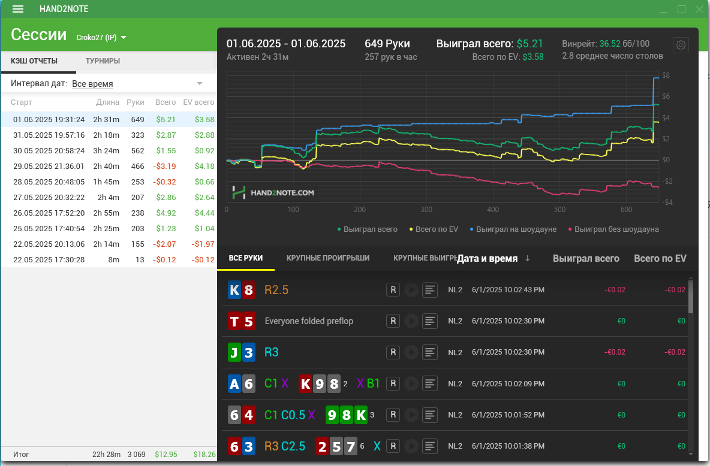Image resolution: width=710 pixels, height=466 pixels.
Task: Select session 29.05.2025 21:36:01
Action: 109,166
